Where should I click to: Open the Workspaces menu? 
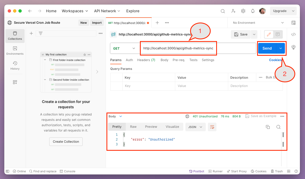pyautogui.click(x=75, y=11)
